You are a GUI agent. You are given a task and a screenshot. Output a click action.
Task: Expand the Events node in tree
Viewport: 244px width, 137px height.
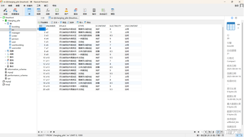5,57
